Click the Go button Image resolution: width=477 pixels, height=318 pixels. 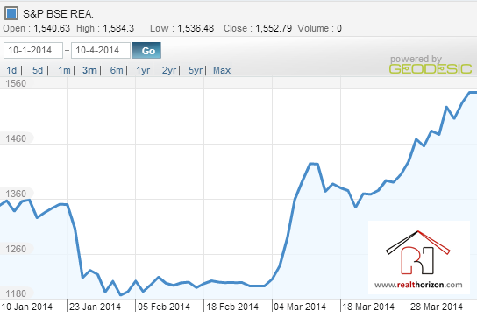[146, 51]
